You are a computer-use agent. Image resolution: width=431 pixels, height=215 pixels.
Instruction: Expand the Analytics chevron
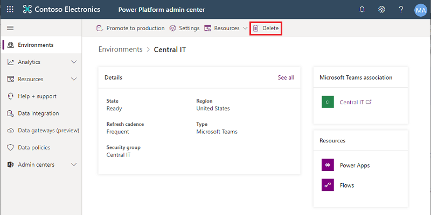point(74,62)
